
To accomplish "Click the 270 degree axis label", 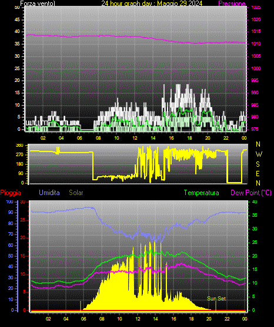I will (20, 155).
